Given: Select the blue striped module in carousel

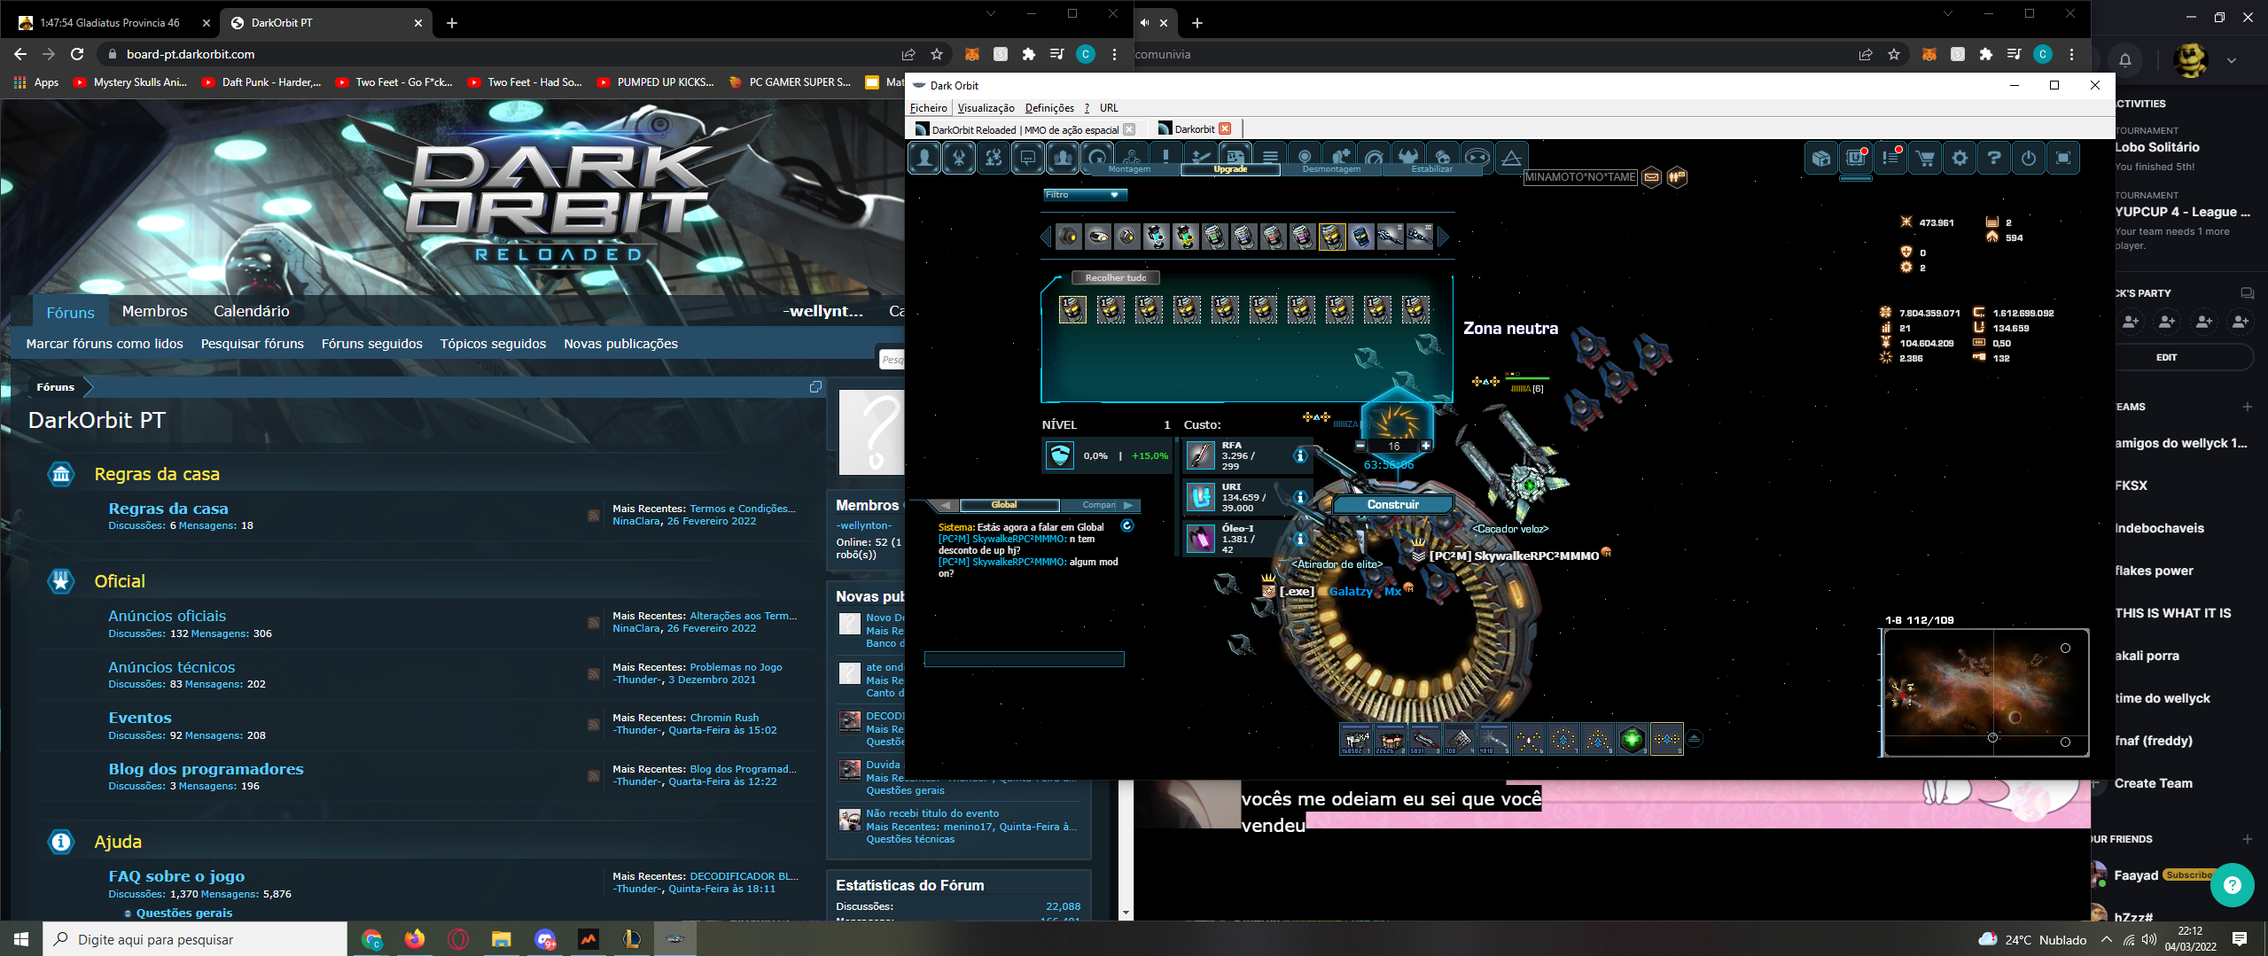Looking at the screenshot, I should click(1361, 237).
